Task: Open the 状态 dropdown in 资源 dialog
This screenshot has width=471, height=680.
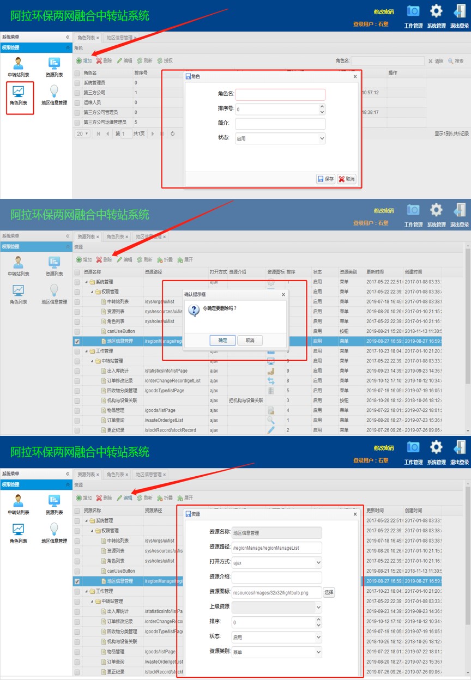Action: coord(318,637)
